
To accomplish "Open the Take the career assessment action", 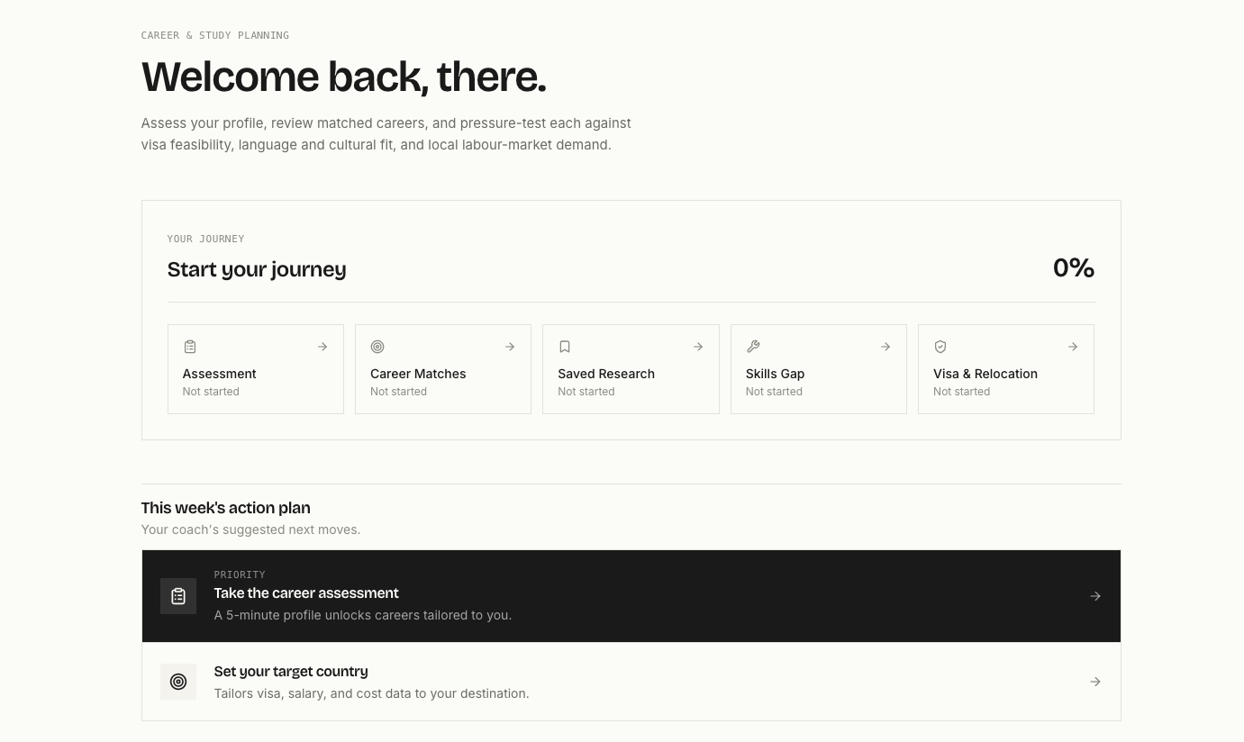I will coord(631,596).
